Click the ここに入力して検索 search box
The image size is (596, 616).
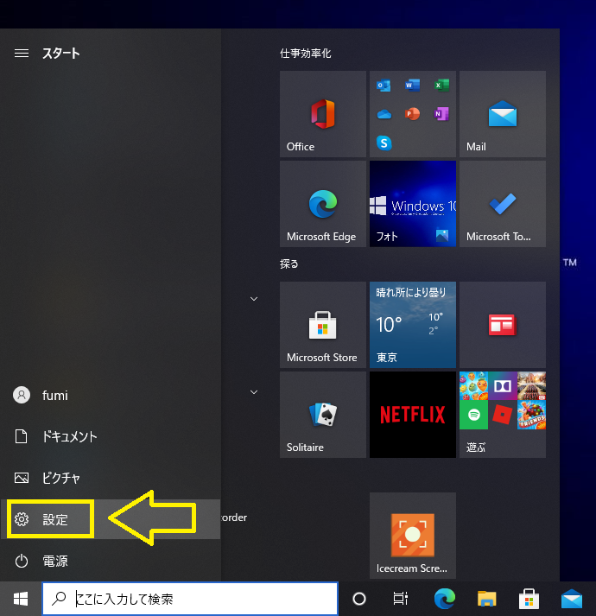[190, 599]
